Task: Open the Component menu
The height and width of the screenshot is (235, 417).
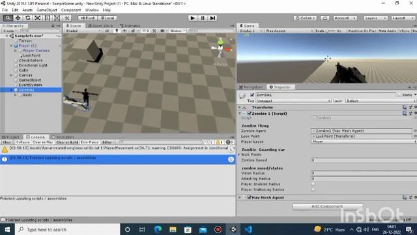Action: [x=71, y=10]
